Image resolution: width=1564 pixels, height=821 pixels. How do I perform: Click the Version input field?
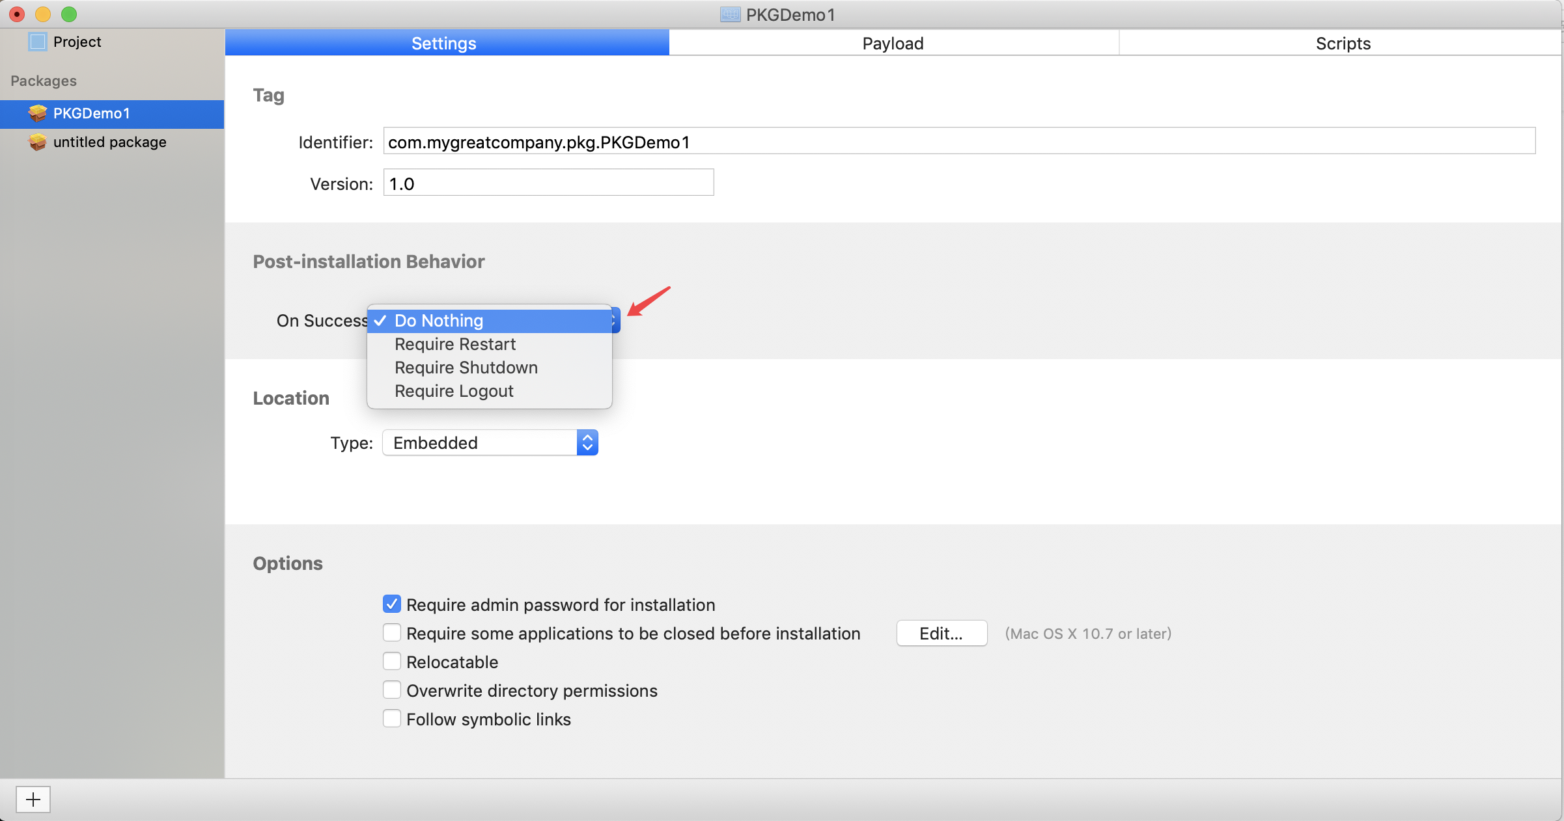pyautogui.click(x=547, y=183)
